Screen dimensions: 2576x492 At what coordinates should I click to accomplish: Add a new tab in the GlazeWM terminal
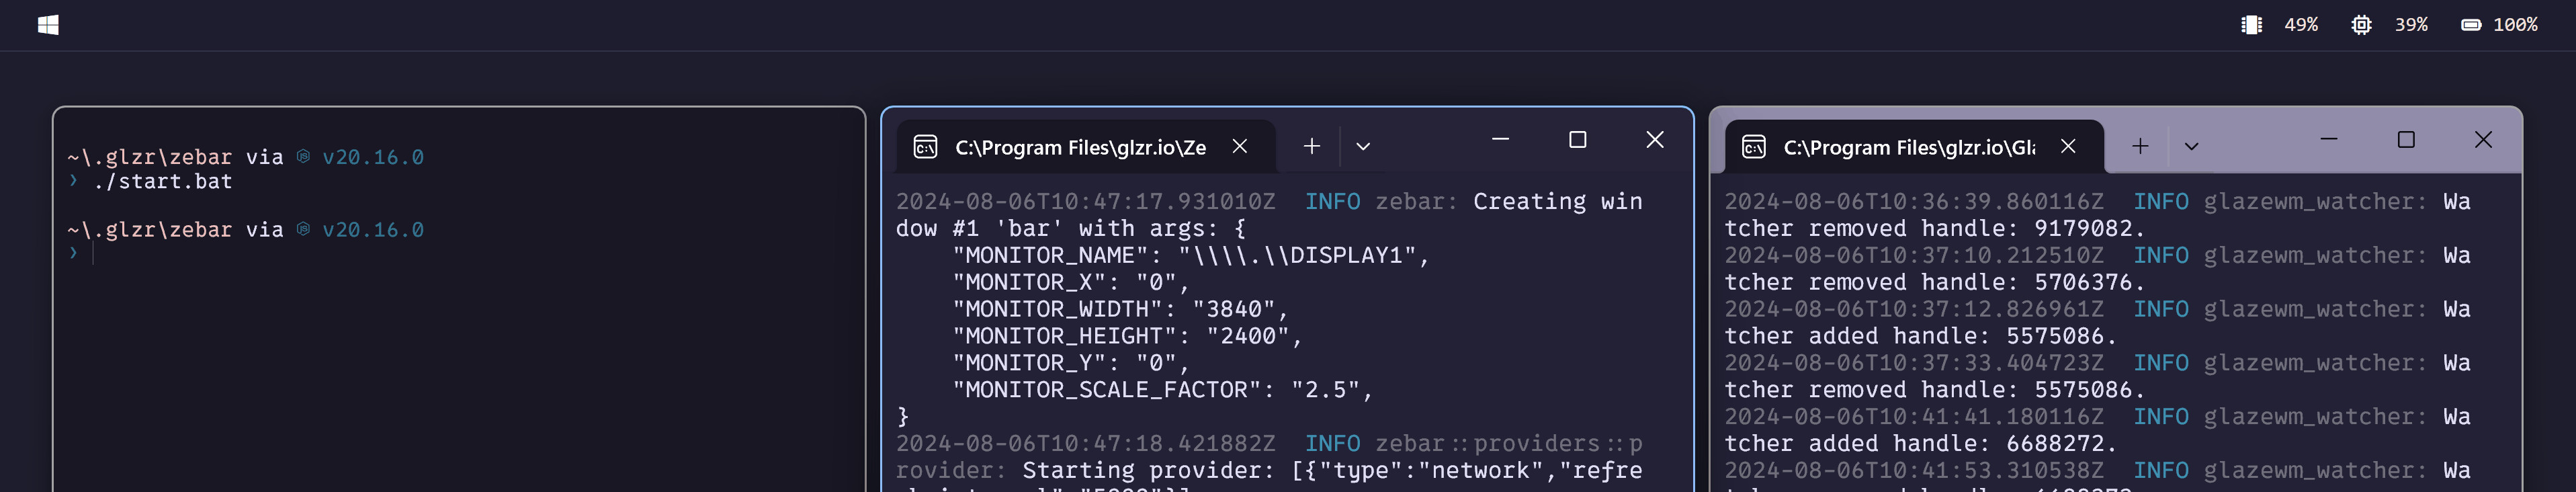(x=2139, y=147)
